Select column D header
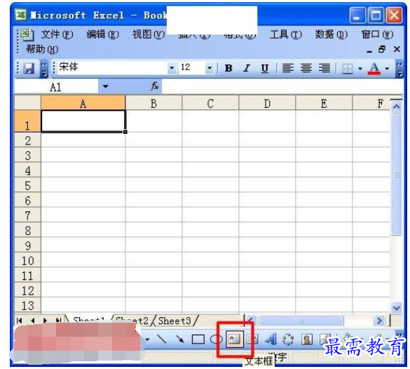410x369 pixels. [267, 103]
